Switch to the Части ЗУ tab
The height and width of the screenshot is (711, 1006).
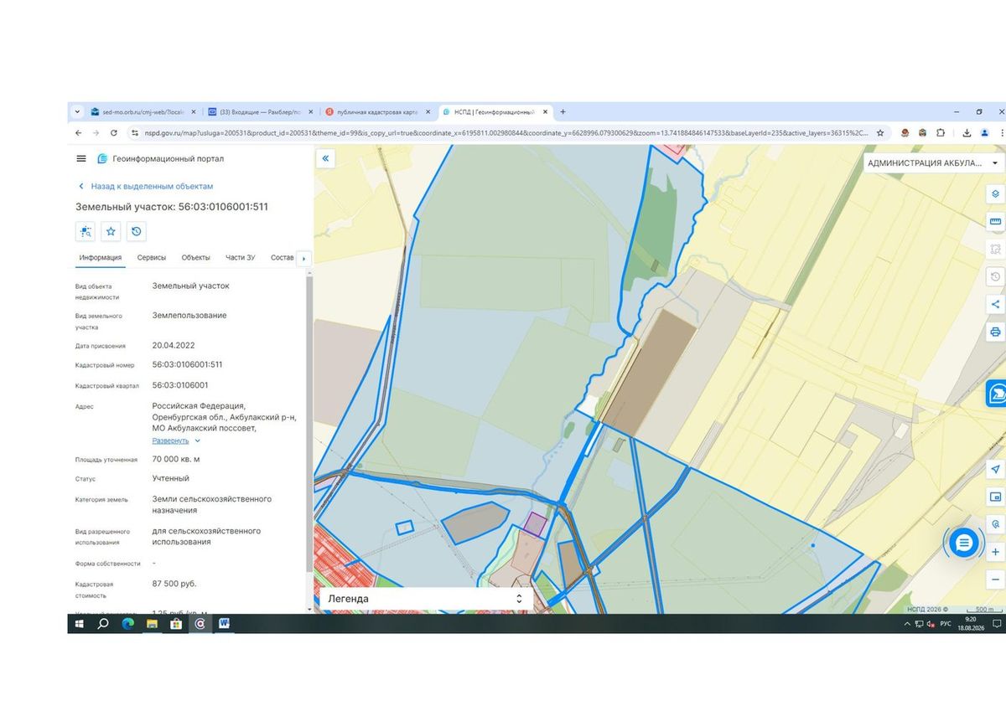click(241, 257)
